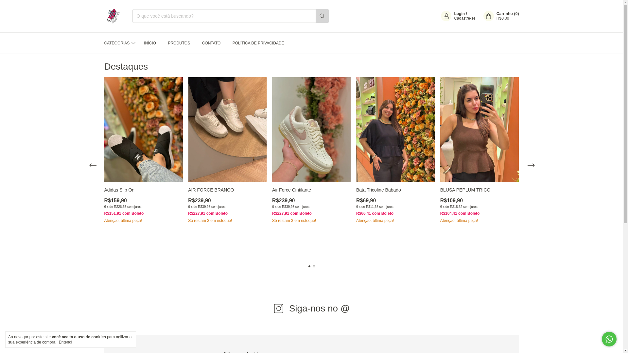Select first carousel page dot
This screenshot has height=353, width=628.
pyautogui.click(x=309, y=266)
